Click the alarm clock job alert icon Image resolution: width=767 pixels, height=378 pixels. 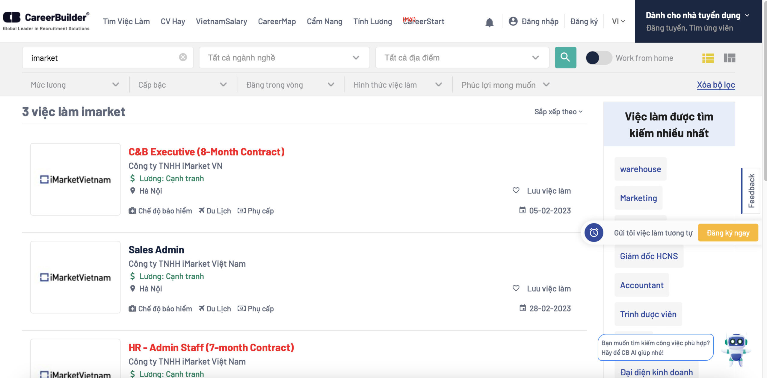click(x=594, y=233)
